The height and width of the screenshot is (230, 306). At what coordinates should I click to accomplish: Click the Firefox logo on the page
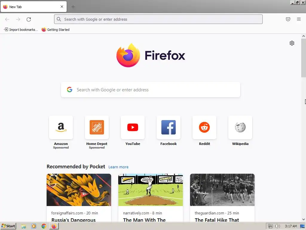click(x=151, y=55)
